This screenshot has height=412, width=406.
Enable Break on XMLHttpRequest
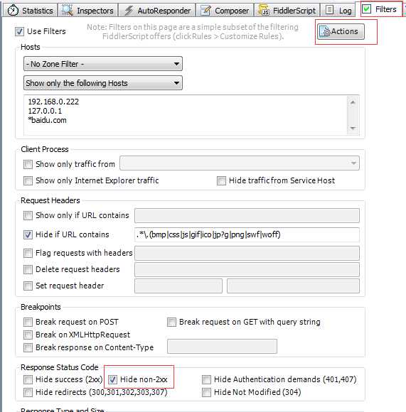[28, 335]
